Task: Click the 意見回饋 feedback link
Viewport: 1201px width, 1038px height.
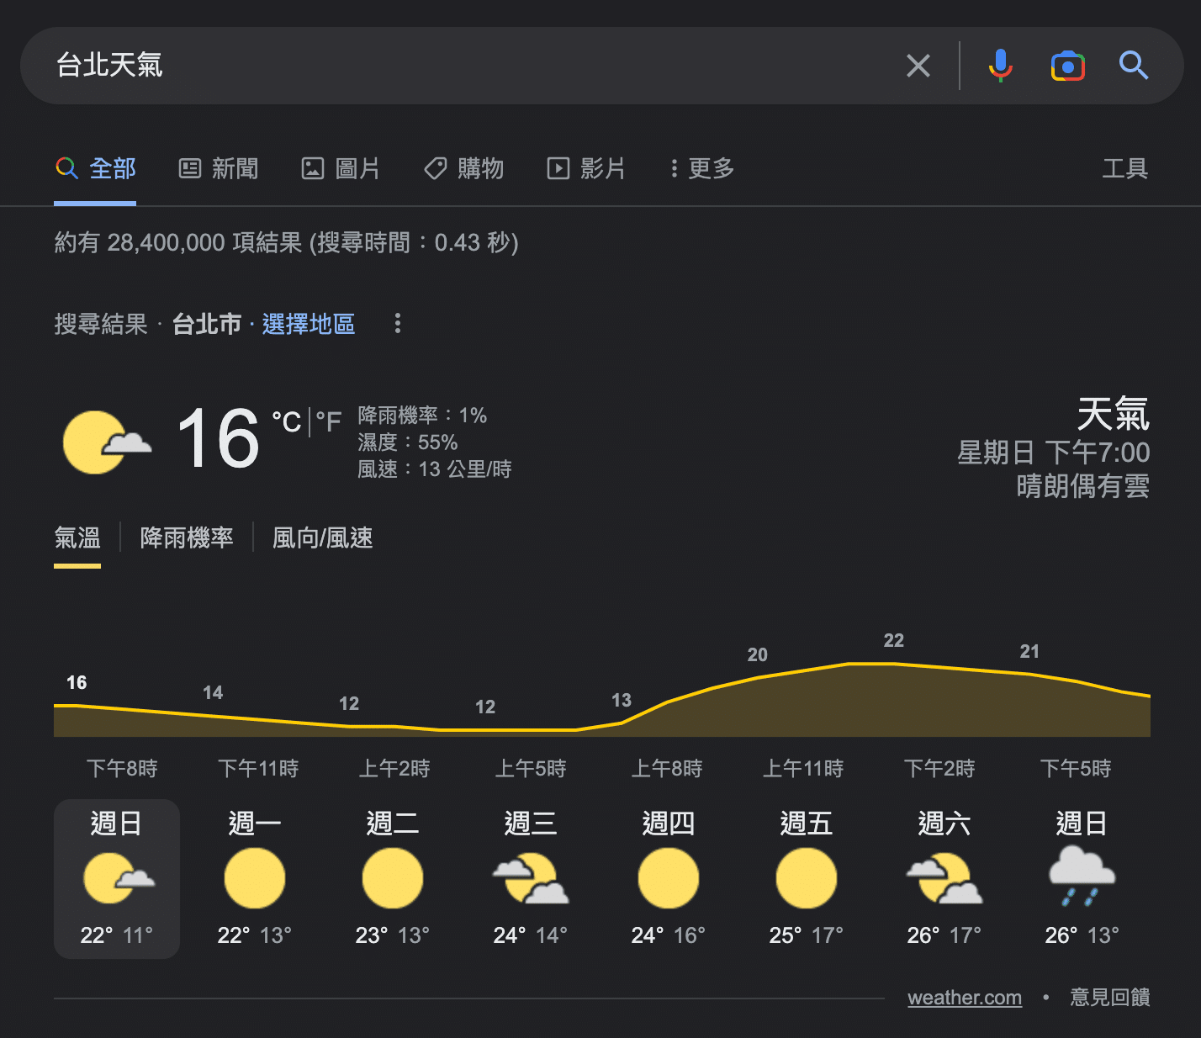Action: point(1110,998)
